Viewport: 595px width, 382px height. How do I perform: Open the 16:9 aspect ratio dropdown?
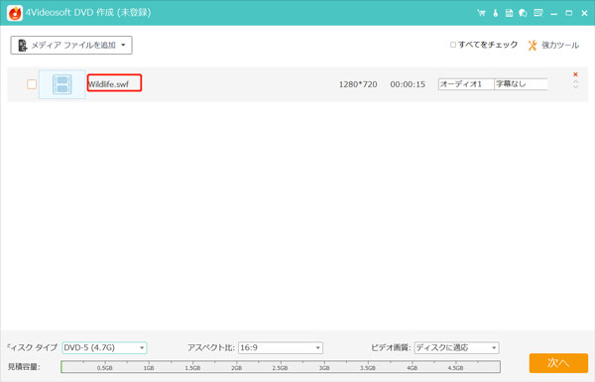coord(281,347)
